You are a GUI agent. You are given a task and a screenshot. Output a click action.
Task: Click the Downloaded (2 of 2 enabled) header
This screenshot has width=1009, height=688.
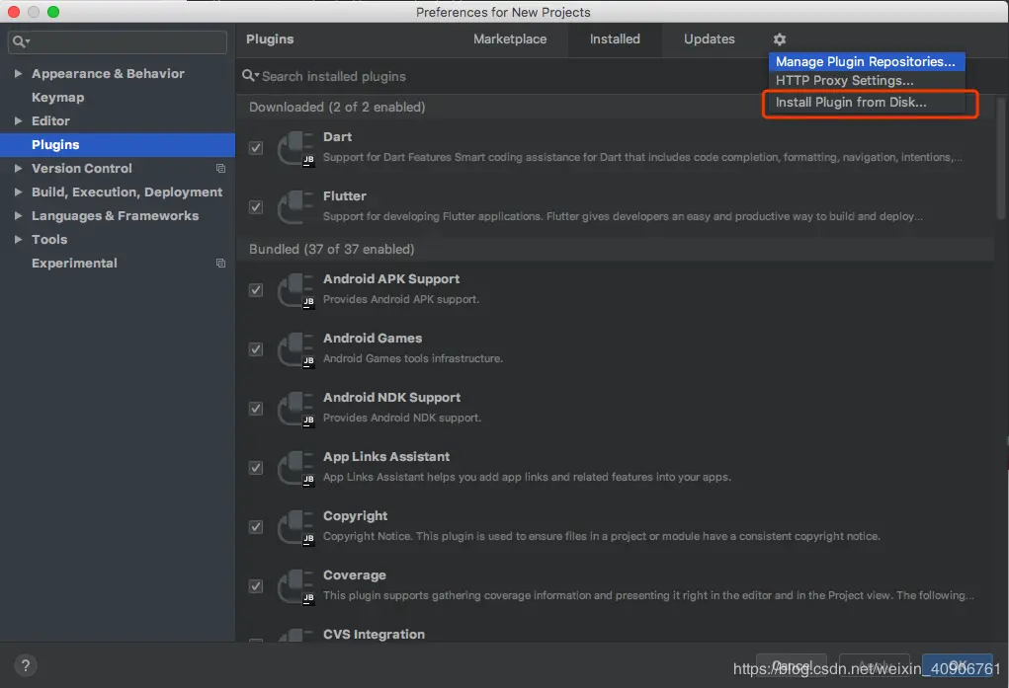click(x=337, y=107)
